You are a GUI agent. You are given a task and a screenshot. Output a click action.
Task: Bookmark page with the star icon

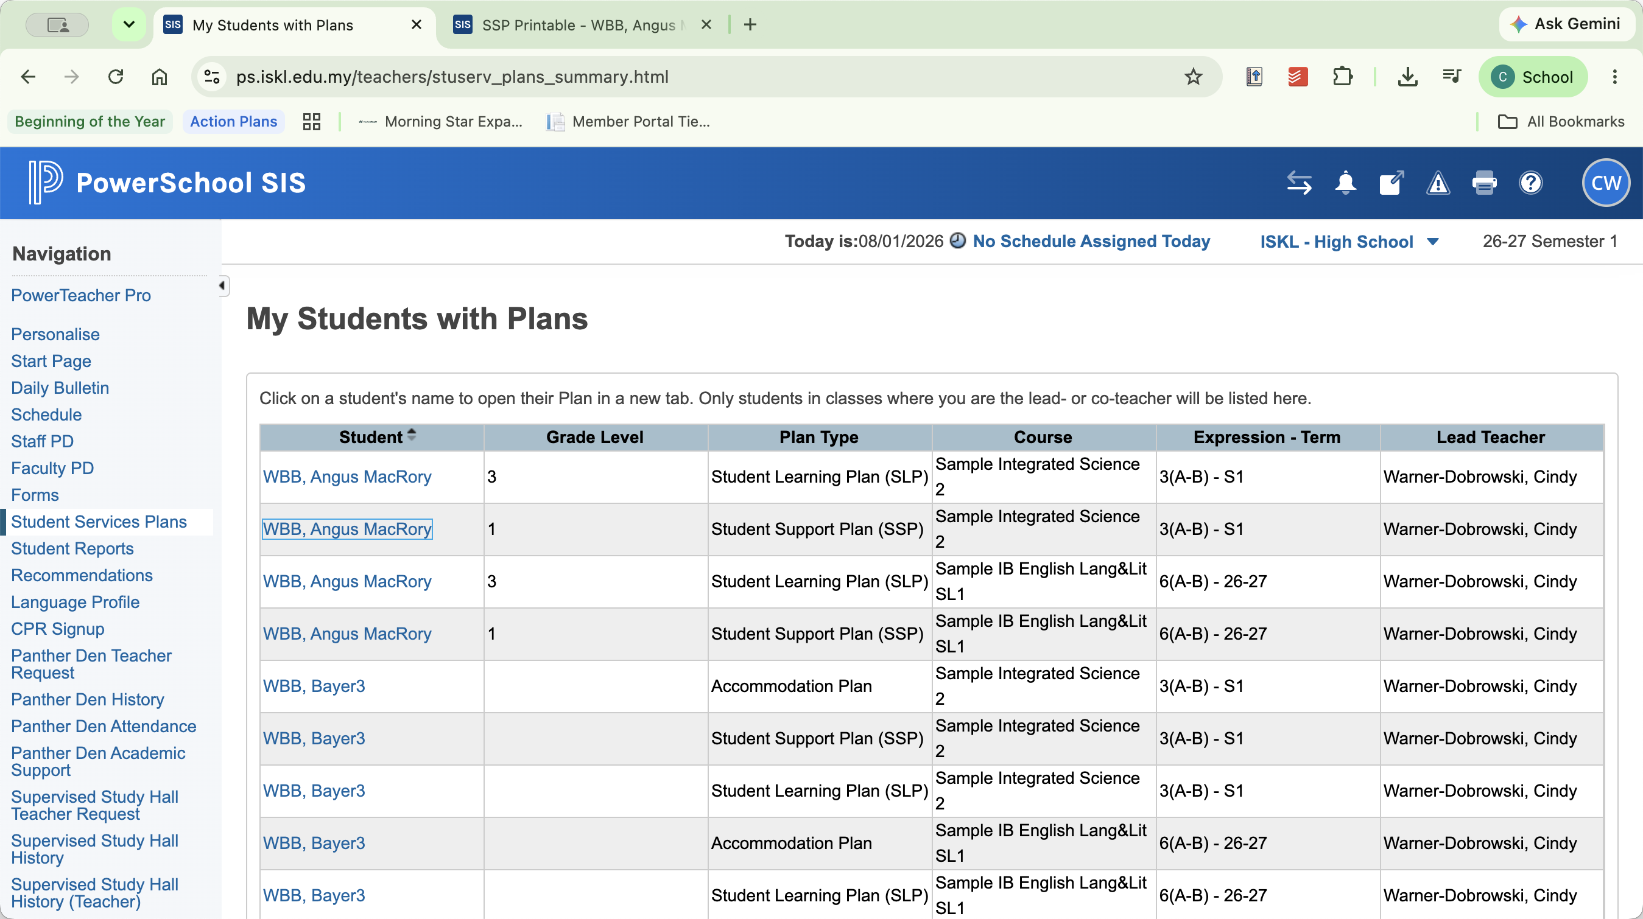coord(1194,77)
